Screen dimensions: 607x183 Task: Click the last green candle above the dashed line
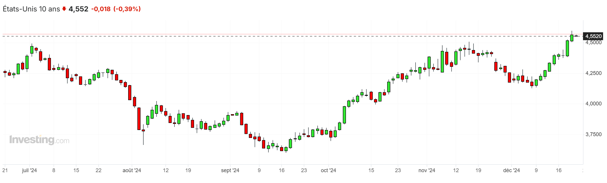pos(572,38)
